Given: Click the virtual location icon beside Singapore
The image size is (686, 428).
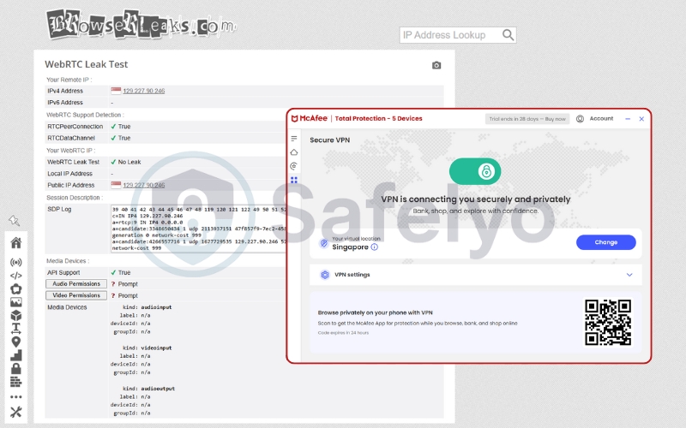Looking at the screenshot, I should pyautogui.click(x=324, y=243).
